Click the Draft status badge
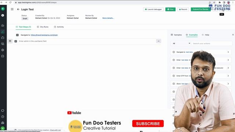Image resolution: width=235 pixels, height=132 pixels. pos(25,19)
